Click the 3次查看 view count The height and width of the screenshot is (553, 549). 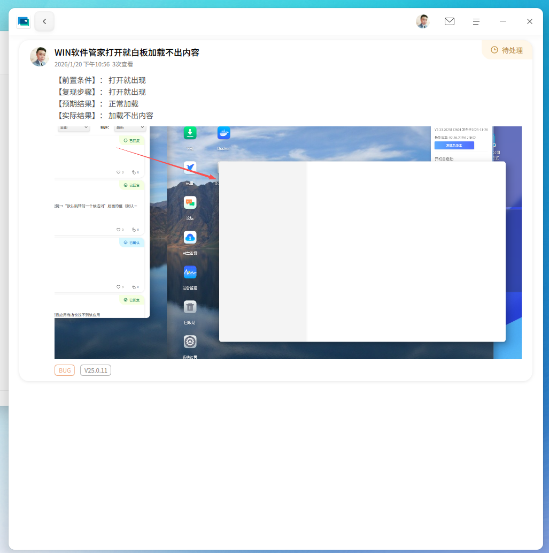(122, 65)
